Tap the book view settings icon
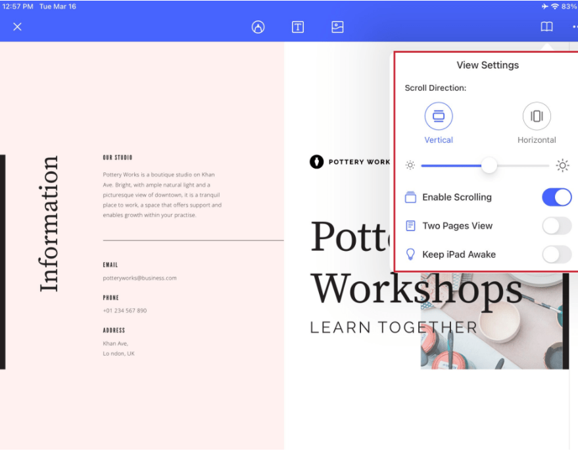 (x=546, y=27)
